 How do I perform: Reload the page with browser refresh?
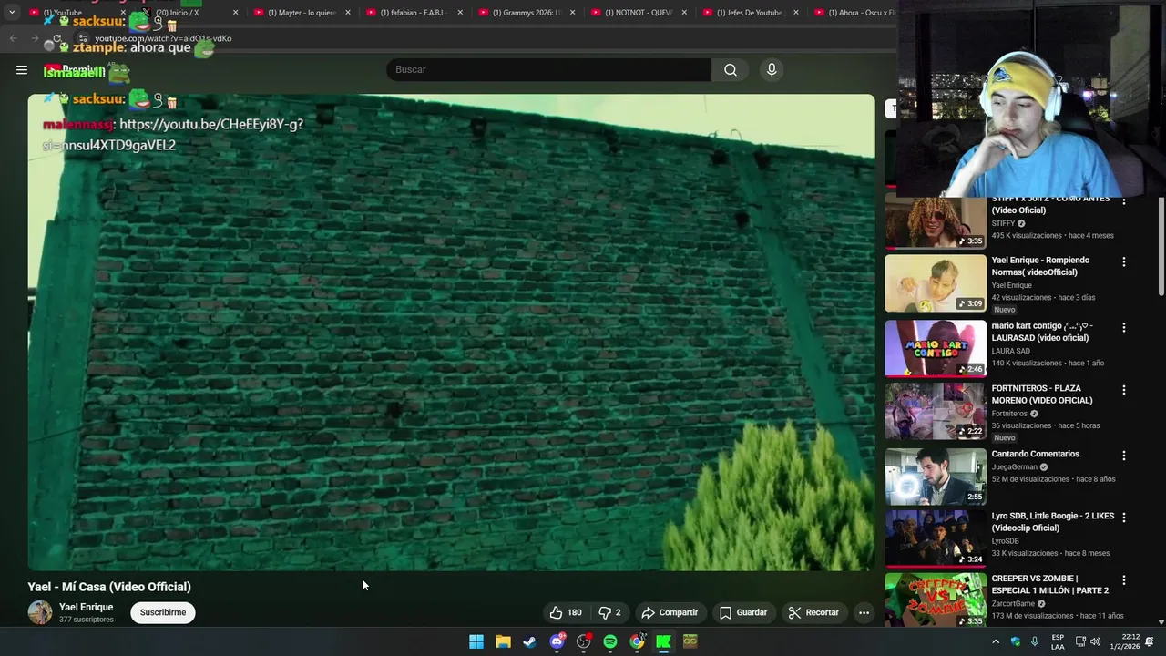(56, 39)
